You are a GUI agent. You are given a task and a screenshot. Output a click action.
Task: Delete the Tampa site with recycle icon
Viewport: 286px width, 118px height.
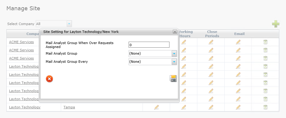(x=265, y=107)
